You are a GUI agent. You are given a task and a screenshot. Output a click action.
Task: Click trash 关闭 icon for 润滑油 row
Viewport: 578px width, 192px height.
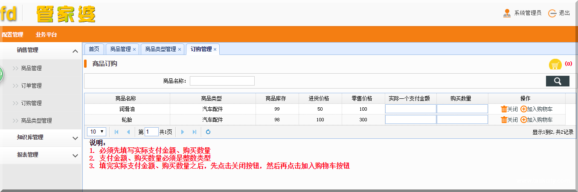click(504, 109)
